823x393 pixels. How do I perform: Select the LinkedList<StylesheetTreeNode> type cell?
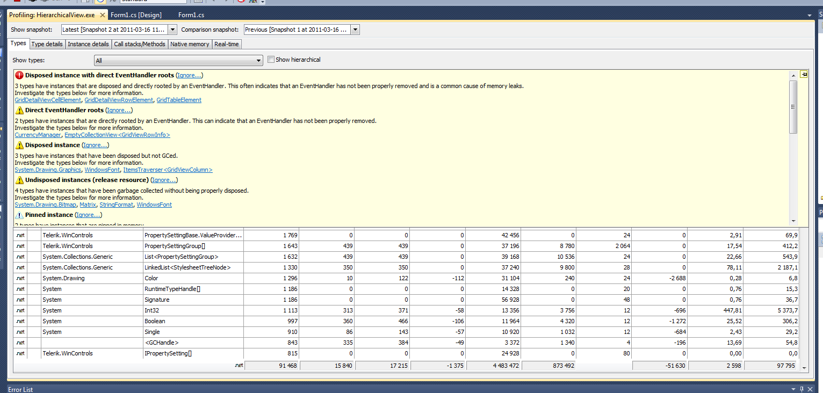tap(193, 267)
